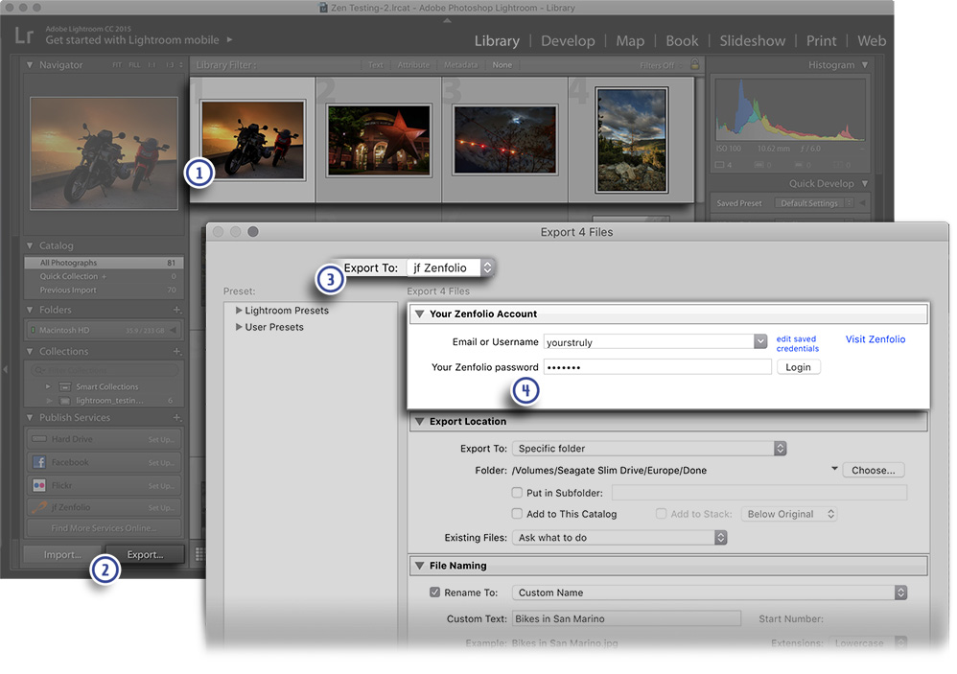Expand the Lightroom Presets list

click(239, 311)
